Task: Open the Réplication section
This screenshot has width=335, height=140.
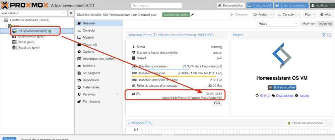Action: (x=99, y=80)
